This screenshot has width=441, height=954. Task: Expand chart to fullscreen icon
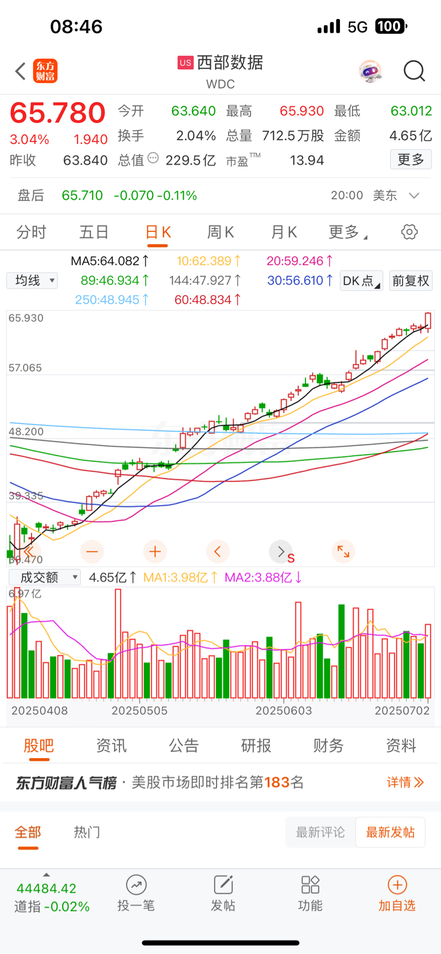[x=343, y=552]
